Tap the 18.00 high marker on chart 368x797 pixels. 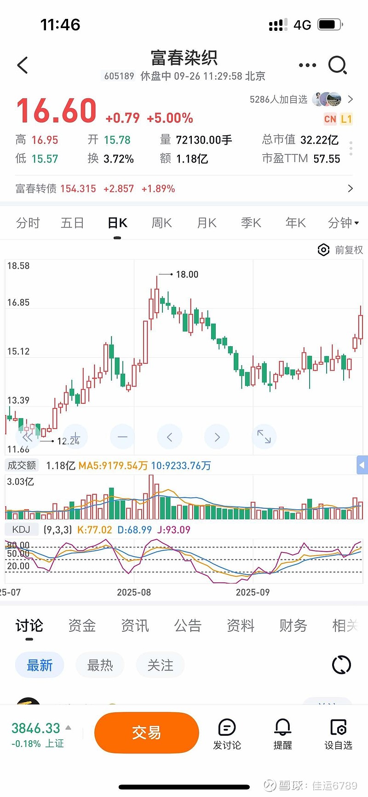(x=187, y=274)
